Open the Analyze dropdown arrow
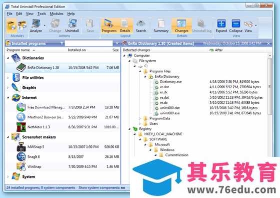This screenshot has width=280, height=198. (x=44, y=26)
